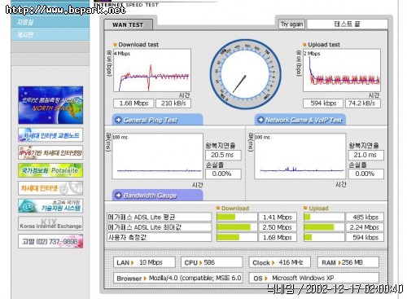Click the Try again button
Screen dimensions: 407x299
(291, 24)
